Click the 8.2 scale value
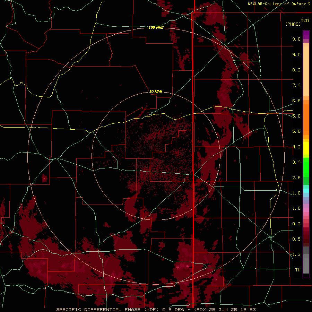Viewport: 312px width, 312px height. tap(296, 70)
